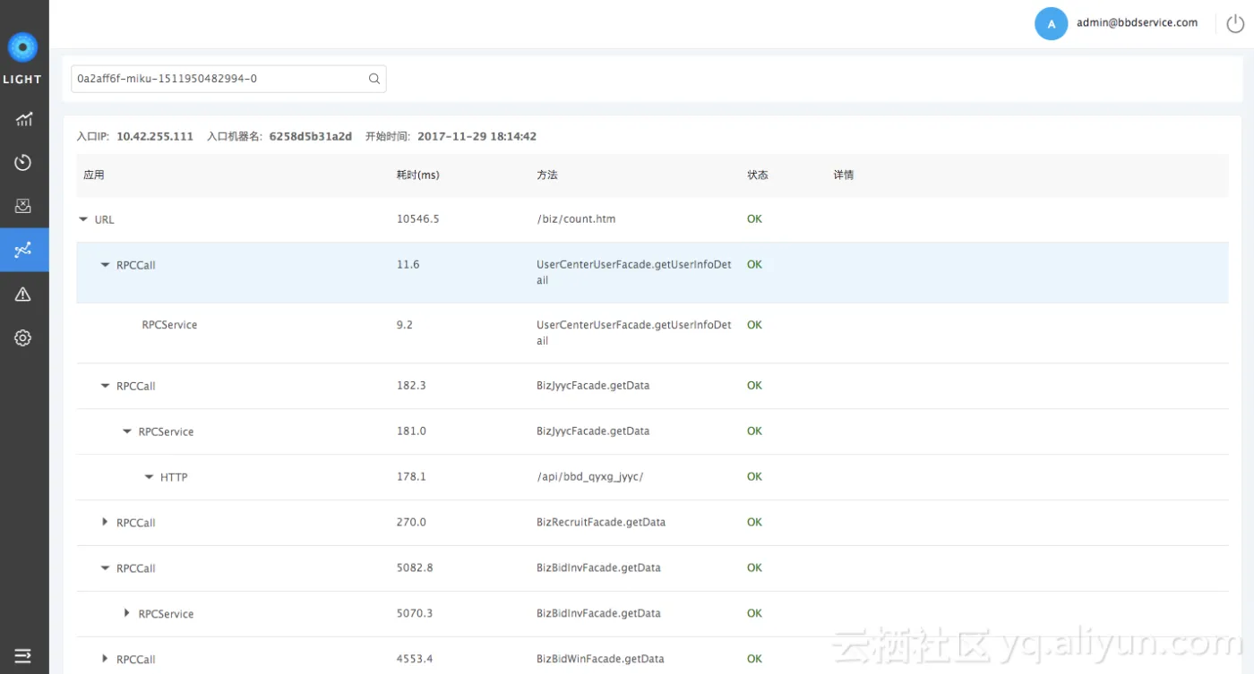Click the user avatar A circle
Screen dimensions: 1254x674
tap(1051, 24)
